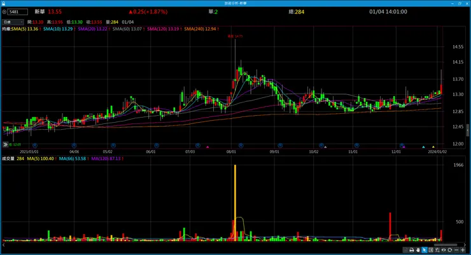Open the 日線 period dropdown

(13, 22)
